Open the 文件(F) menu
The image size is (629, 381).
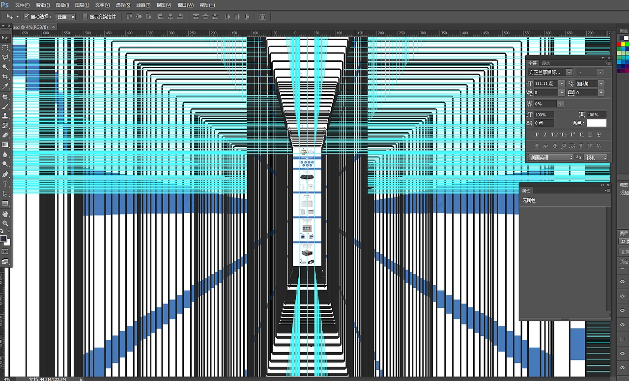coord(23,5)
